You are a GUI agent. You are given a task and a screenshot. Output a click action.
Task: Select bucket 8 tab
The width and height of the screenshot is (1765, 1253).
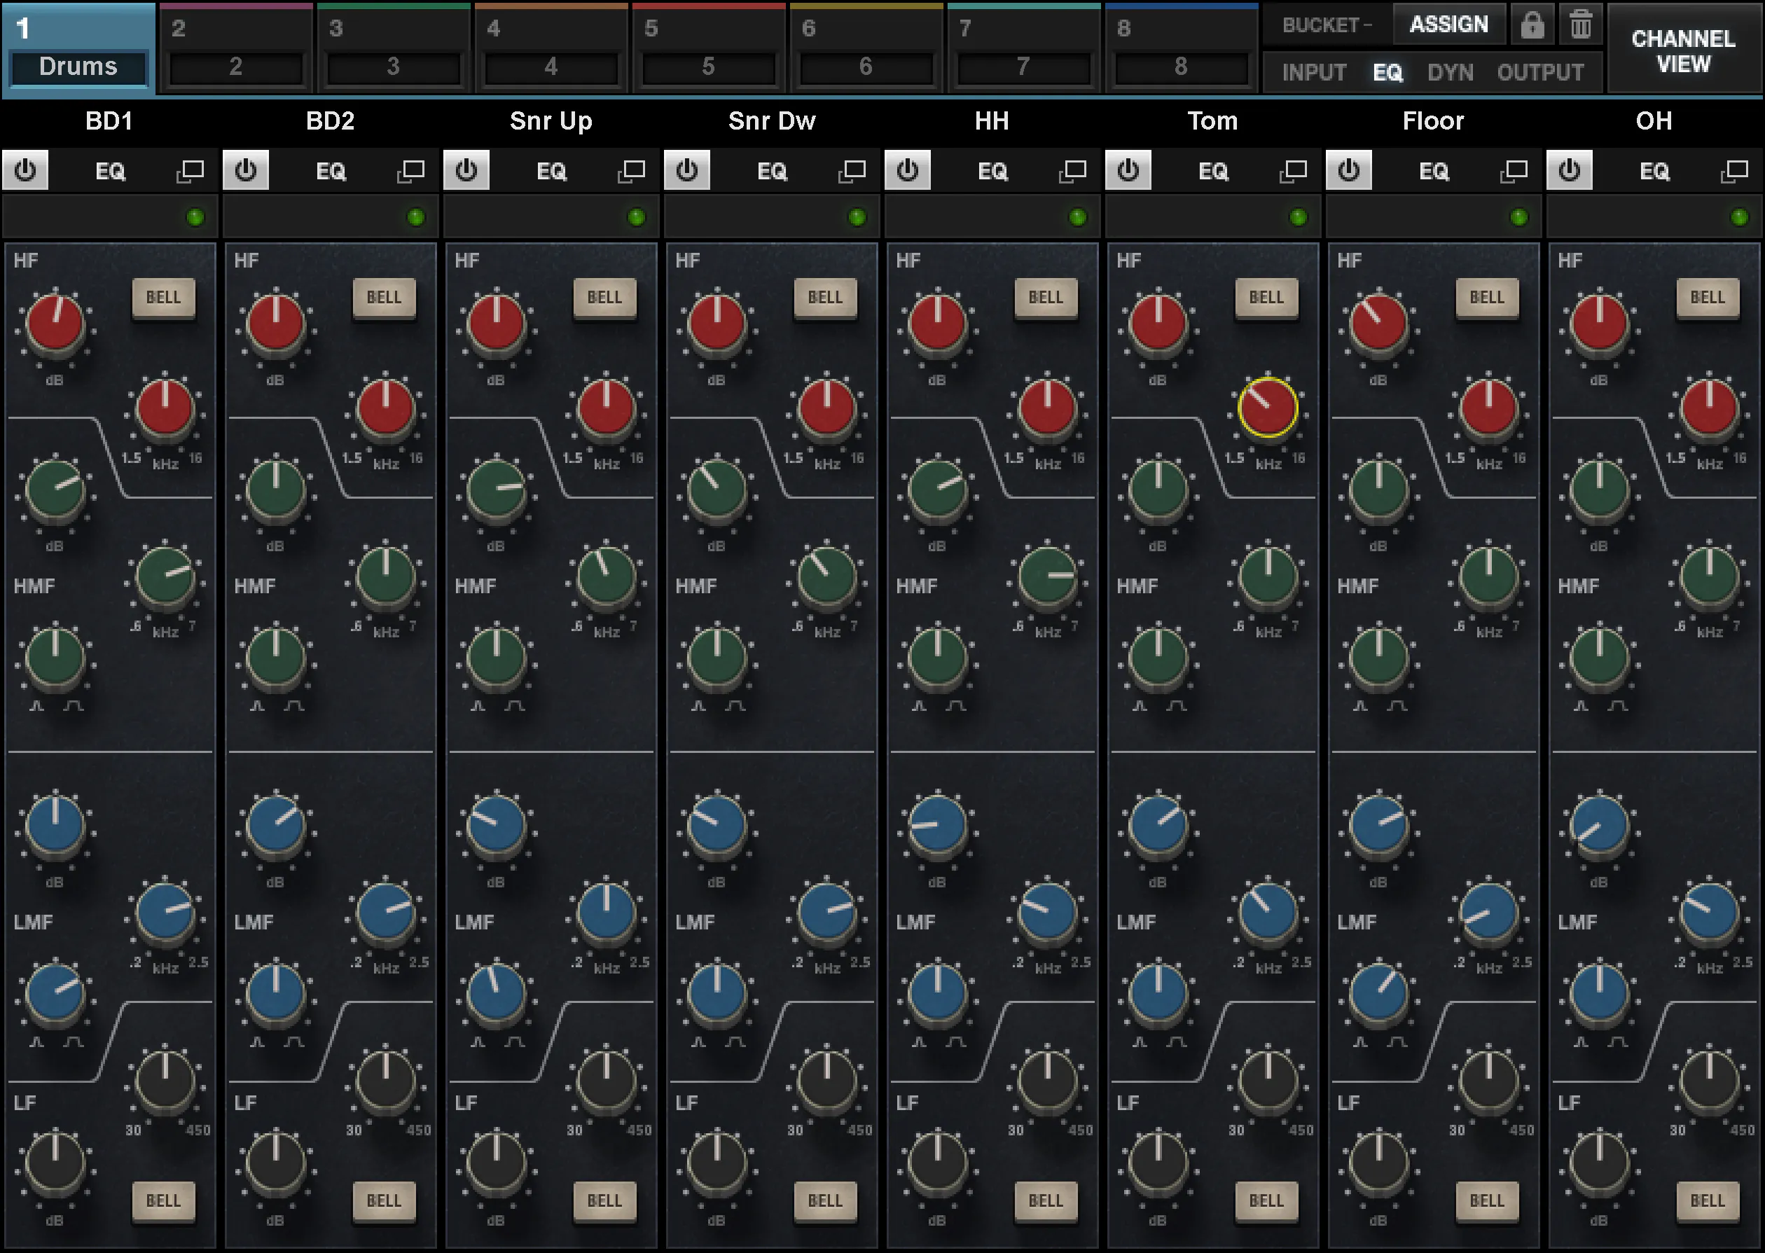1181,48
